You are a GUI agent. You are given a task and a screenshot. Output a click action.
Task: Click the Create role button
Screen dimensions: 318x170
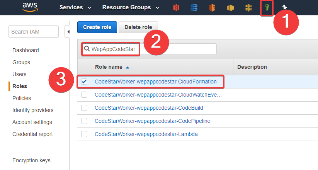tap(97, 27)
